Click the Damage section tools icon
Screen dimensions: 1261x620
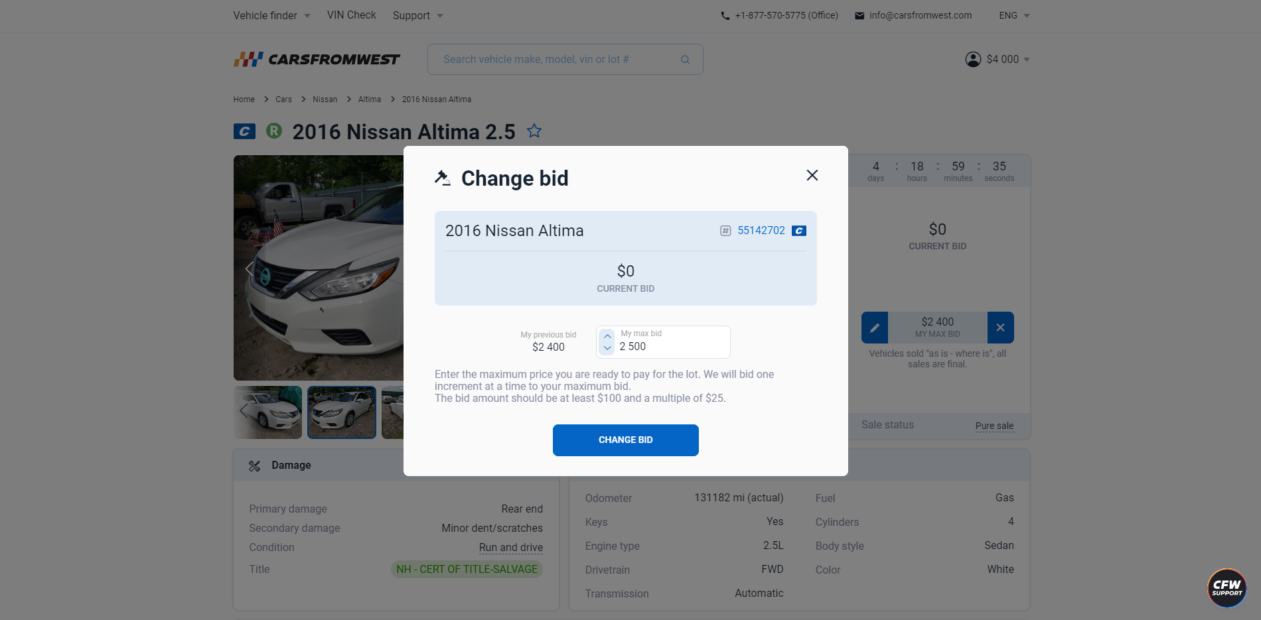click(254, 466)
